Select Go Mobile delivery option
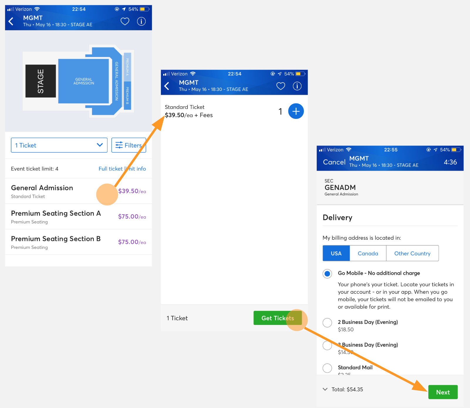 [327, 274]
